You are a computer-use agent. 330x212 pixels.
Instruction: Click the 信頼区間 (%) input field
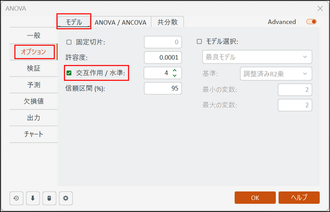coord(163,89)
